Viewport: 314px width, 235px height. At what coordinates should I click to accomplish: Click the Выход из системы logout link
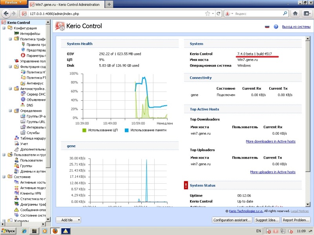coord(296,27)
